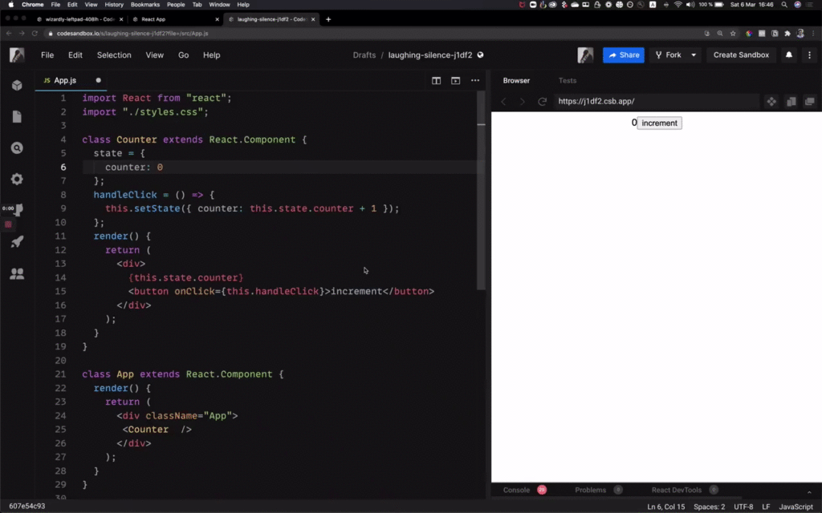Open editor more options ellipsis

tap(475, 81)
